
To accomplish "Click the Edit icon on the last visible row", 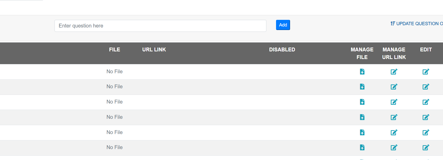I will point(426,148).
